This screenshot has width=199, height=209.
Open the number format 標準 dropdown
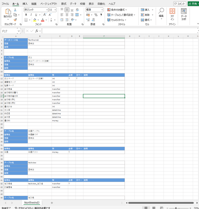102,10
